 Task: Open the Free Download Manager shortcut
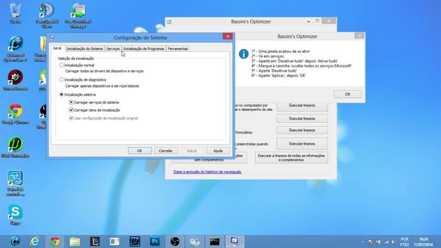point(78,15)
